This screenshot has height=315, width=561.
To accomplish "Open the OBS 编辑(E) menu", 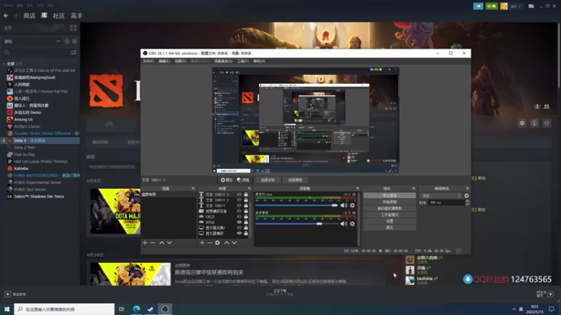I will click(x=164, y=61).
